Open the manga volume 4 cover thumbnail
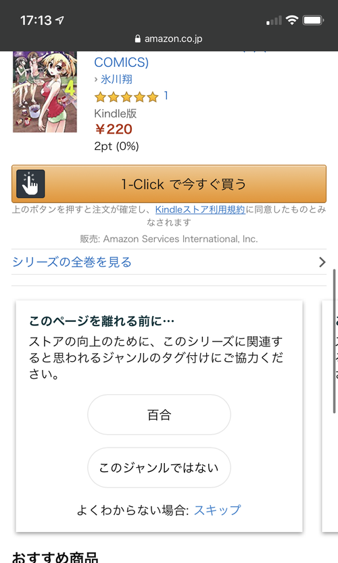Viewport: 338px width, 563px height. (x=45, y=92)
